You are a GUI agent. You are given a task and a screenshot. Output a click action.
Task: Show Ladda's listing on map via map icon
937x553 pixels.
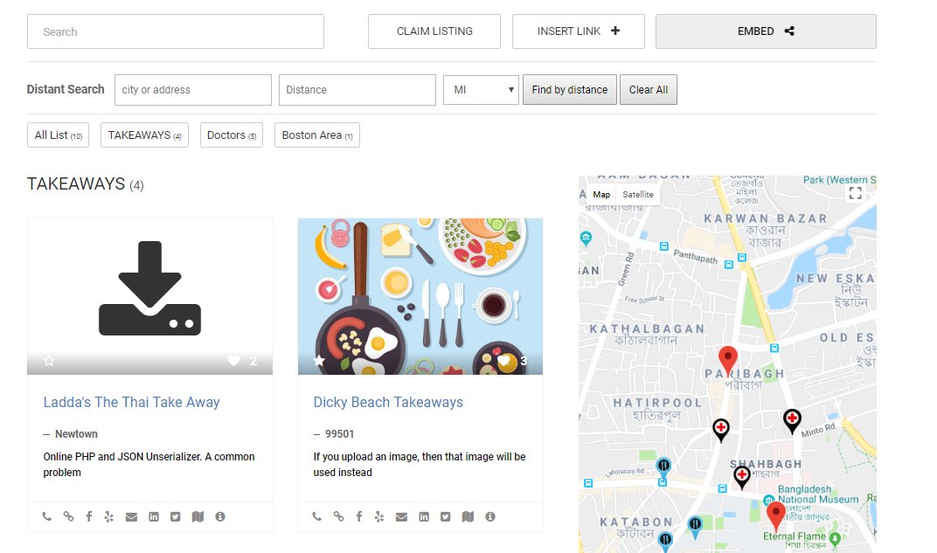(x=198, y=516)
